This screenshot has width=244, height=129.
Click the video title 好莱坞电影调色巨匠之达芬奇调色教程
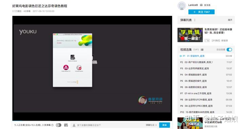tap(40, 6)
